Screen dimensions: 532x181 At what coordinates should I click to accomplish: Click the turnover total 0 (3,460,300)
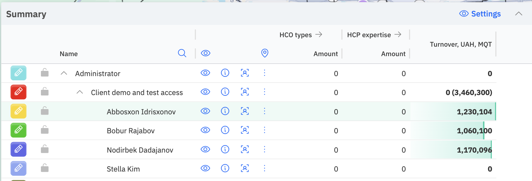(x=469, y=93)
